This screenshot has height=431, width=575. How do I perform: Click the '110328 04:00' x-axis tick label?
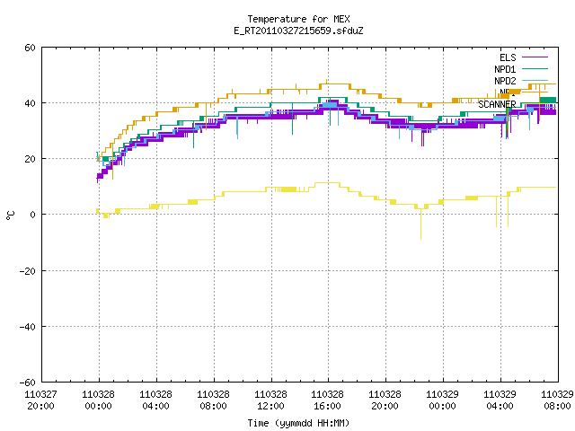coord(155,400)
